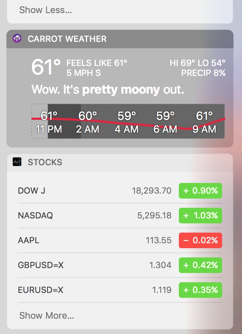This screenshot has width=242, height=334.
Task: Toggle the NASDAQ +1.03% change badge
Action: (x=200, y=216)
